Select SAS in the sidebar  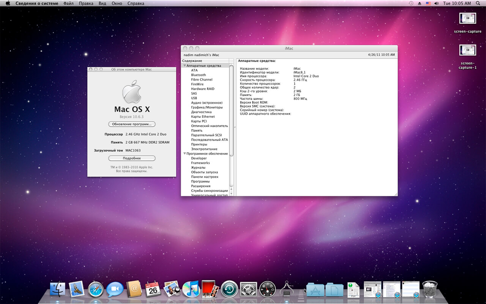click(194, 93)
